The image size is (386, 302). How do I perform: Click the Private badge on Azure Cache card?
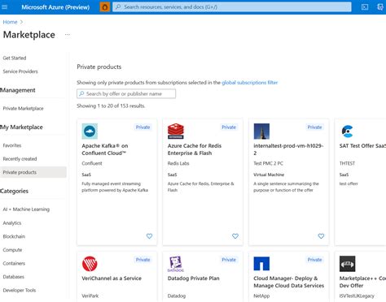pyautogui.click(x=229, y=127)
